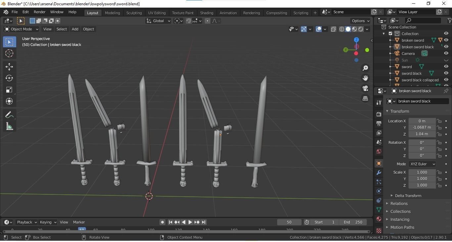The height and width of the screenshot is (242, 452).
Task: Open the Options dropdown
Action: [361, 21]
